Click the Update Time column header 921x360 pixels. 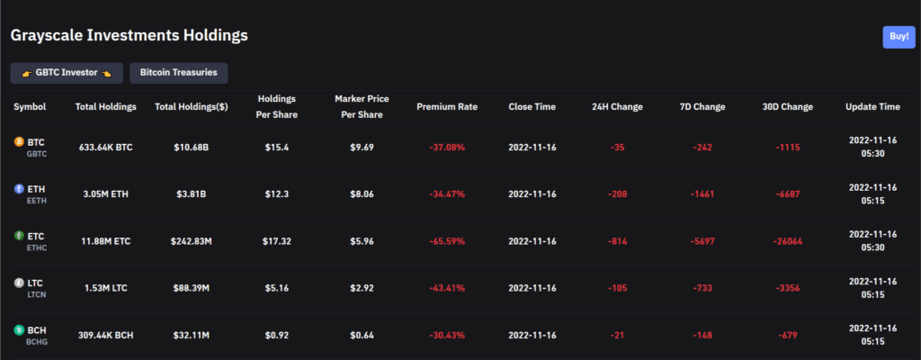point(872,107)
